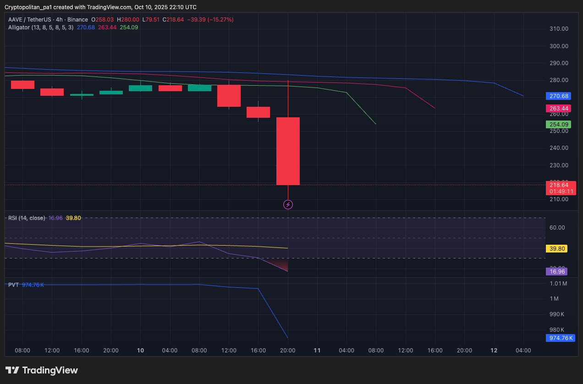Viewport: 583px width, 384px height.
Task: Click the 990K PVT axis label
Action: (x=557, y=314)
